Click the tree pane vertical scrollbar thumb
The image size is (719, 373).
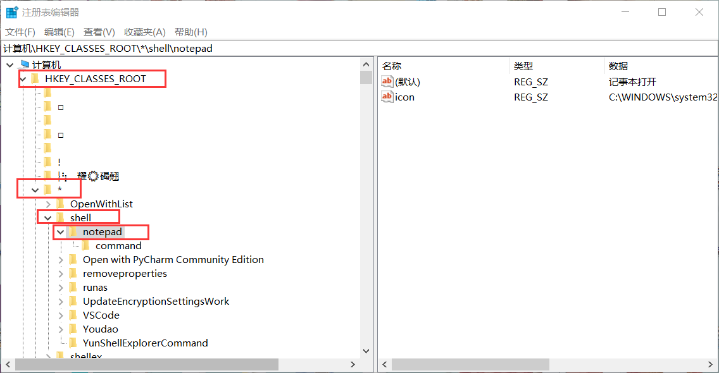point(366,77)
